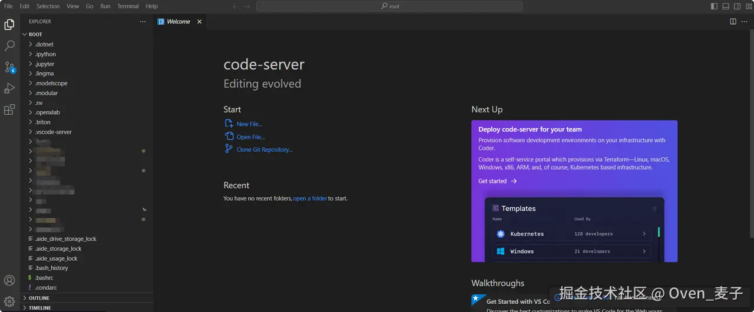Open the Go menu
Screen dimensions: 754x312
pyautogui.click(x=90, y=6)
